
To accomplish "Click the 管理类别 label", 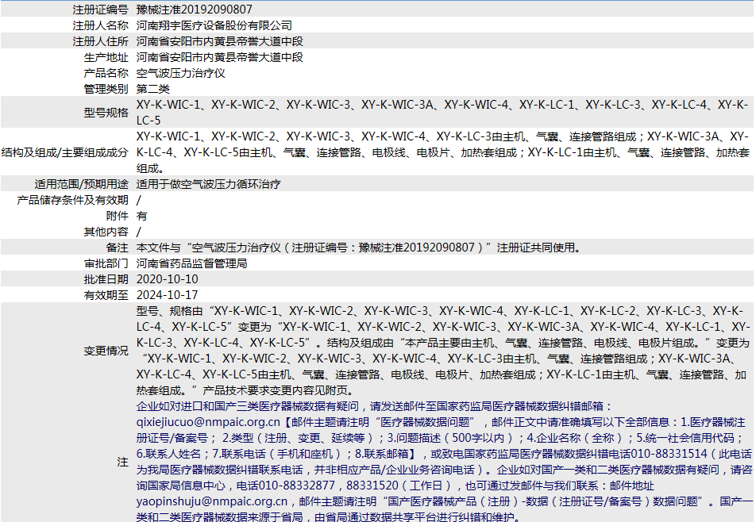I will pyautogui.click(x=106, y=89).
